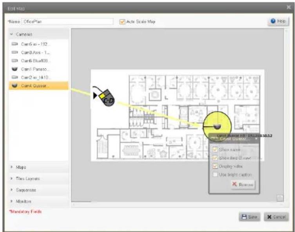Click the horizontal scrollbar below the map

(177, 204)
